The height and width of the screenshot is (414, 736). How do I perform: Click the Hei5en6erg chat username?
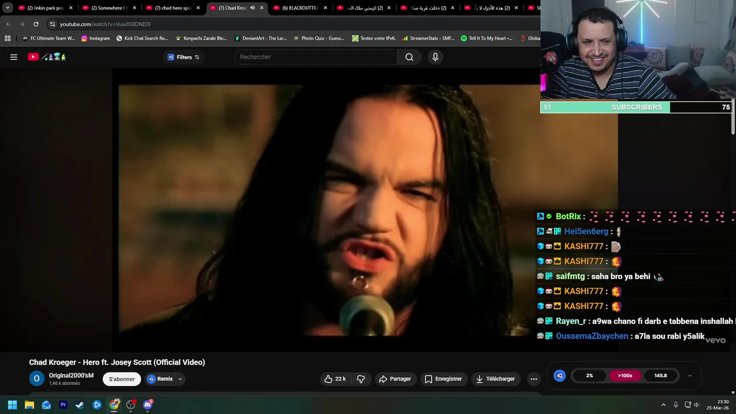(586, 231)
